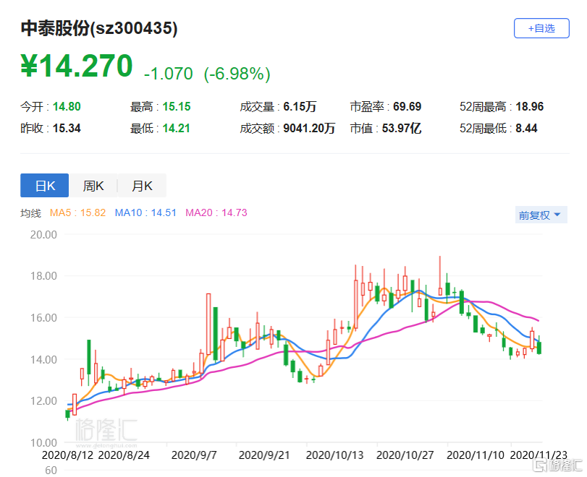Click the 最低 low price 14.21
The width and height of the screenshot is (587, 477).
pos(177,129)
